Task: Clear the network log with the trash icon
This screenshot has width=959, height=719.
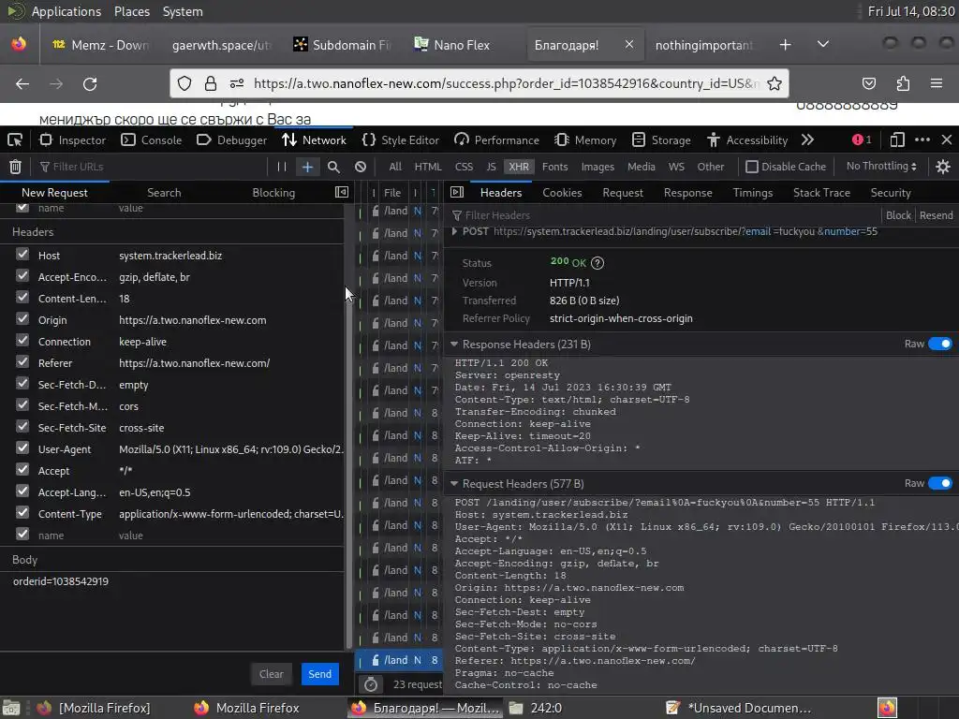Action: coord(15,167)
